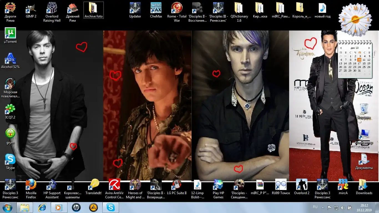Screen dimensions: 379x213
Task: Select the CheMax desktop icon
Action: pyautogui.click(x=156, y=8)
